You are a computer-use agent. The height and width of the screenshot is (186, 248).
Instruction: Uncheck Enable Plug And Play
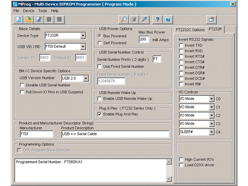click(100, 114)
